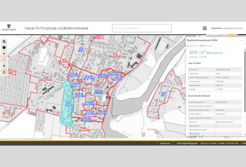Click the 'Zonennummer' row label
246x167 pixels.
click(194, 81)
